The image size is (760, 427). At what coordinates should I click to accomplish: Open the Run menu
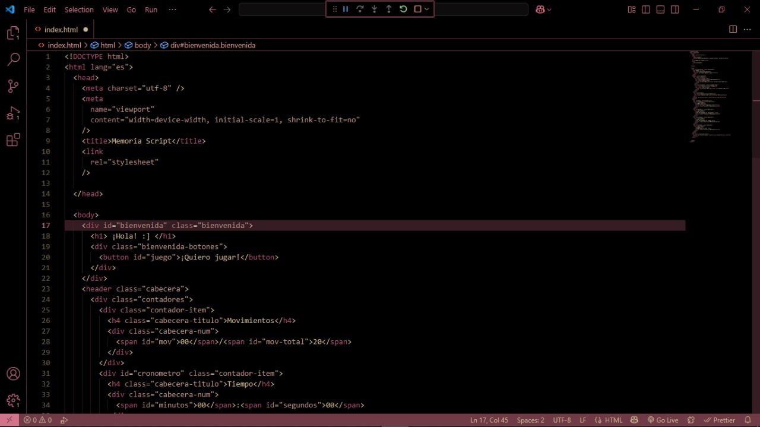151,10
